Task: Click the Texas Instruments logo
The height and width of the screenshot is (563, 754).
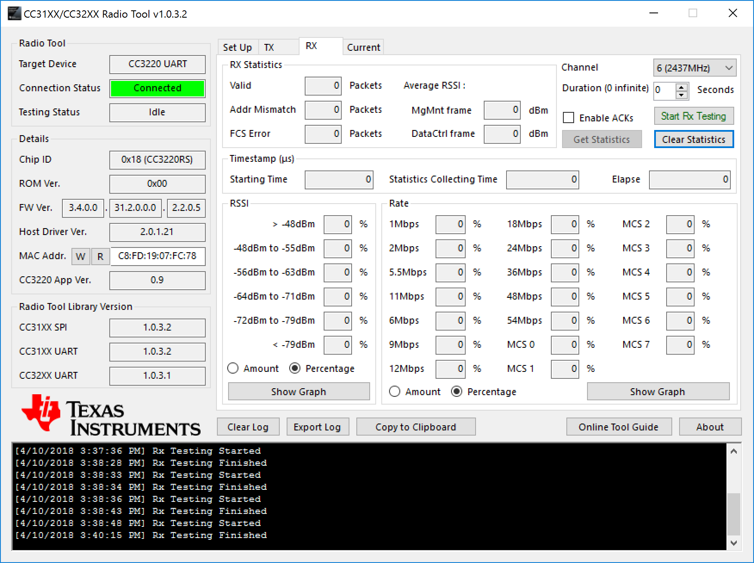Action: coord(111,415)
